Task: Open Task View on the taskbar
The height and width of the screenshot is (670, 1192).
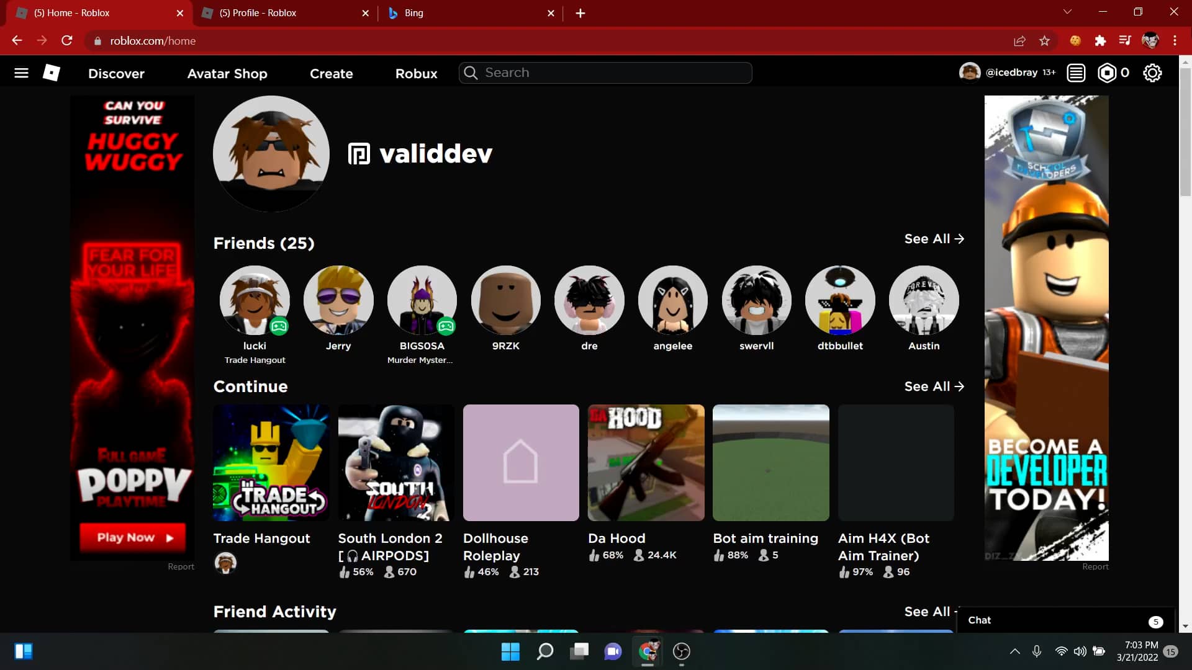Action: click(579, 651)
